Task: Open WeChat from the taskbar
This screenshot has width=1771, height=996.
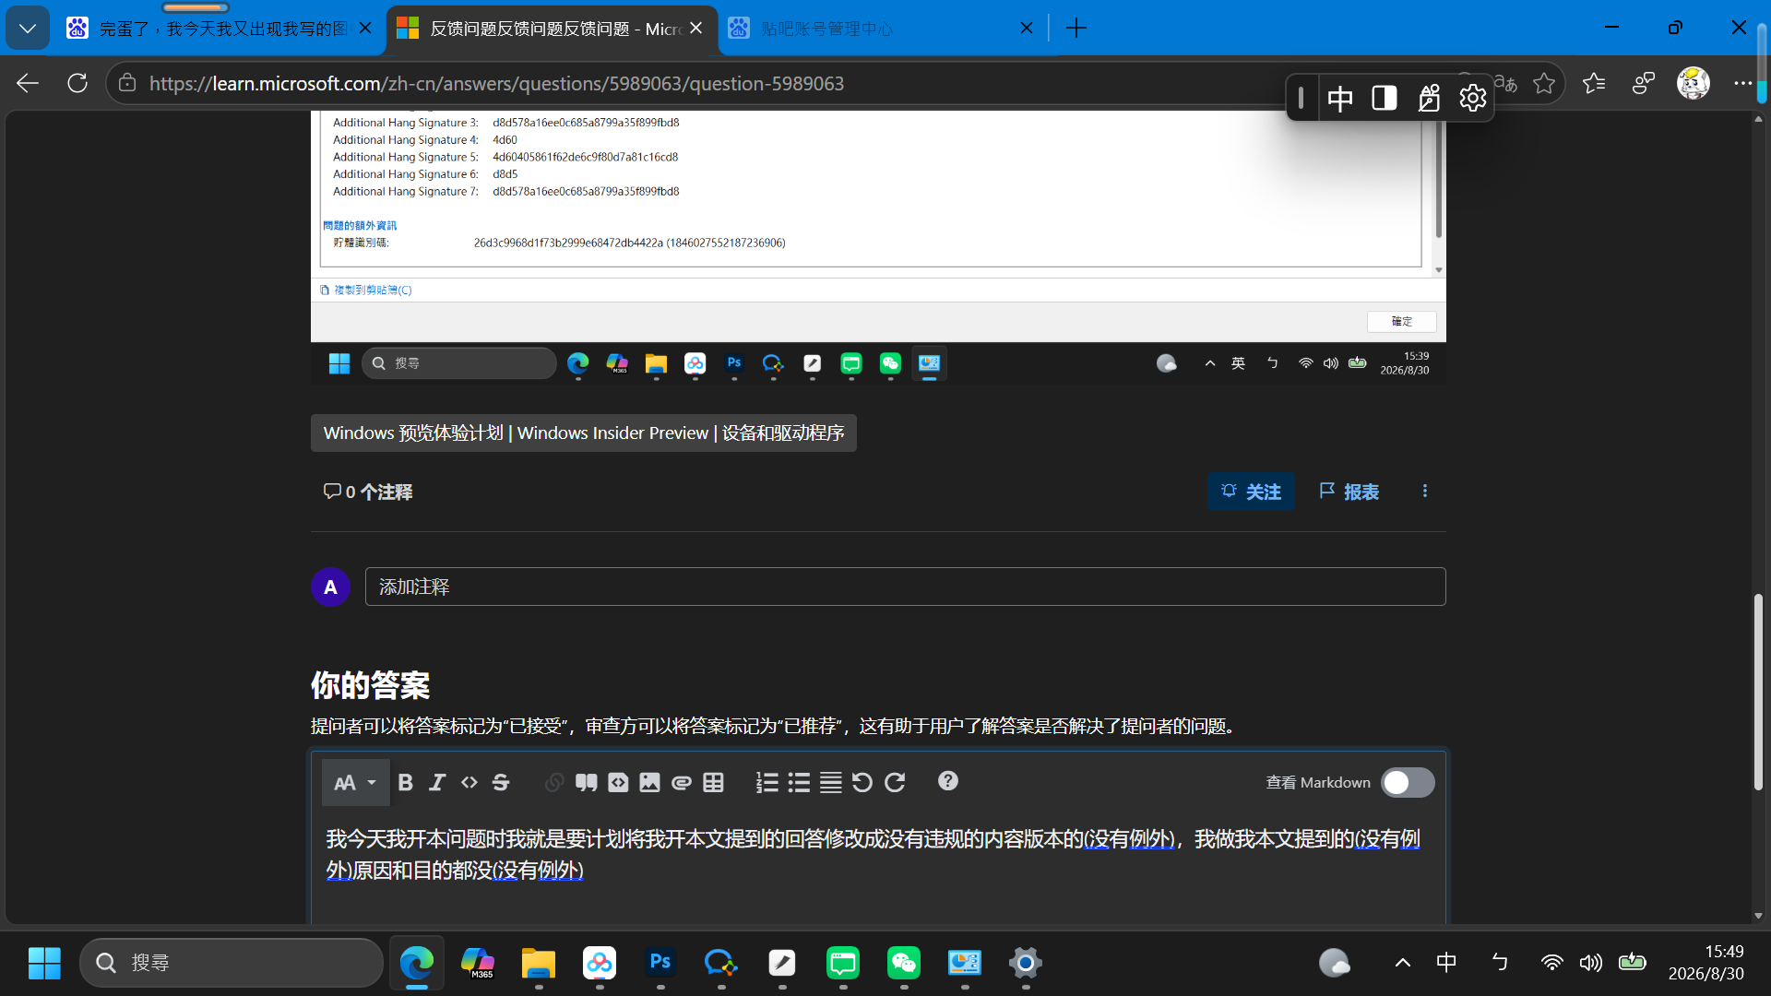Action: [904, 963]
